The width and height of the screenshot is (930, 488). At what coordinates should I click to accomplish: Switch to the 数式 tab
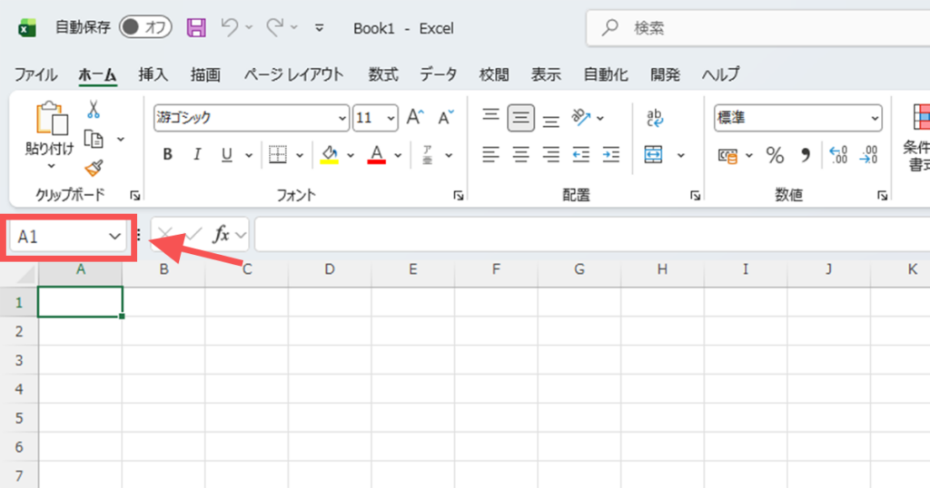tap(383, 74)
